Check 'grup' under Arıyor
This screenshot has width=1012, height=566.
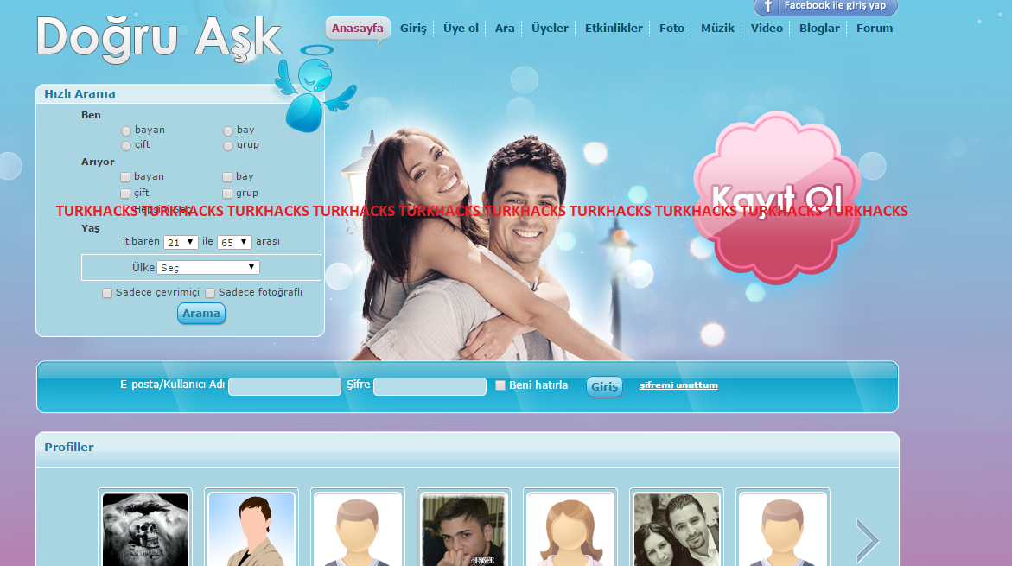[x=227, y=194]
